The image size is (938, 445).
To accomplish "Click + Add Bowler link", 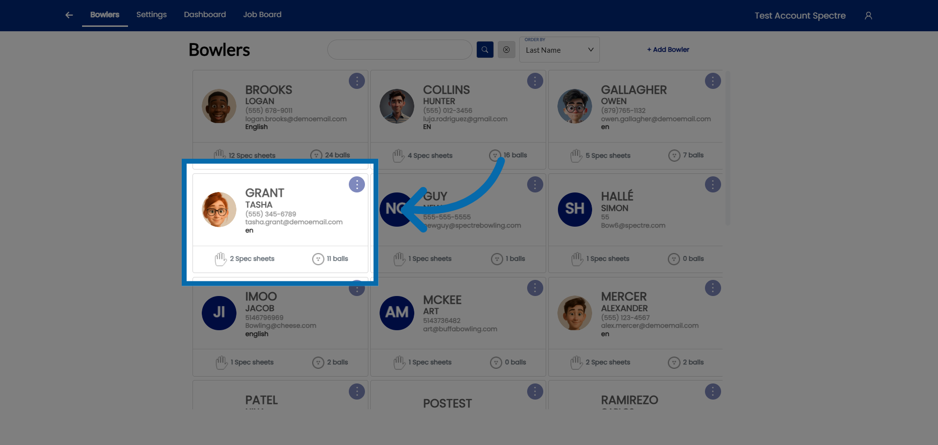I will (668, 49).
